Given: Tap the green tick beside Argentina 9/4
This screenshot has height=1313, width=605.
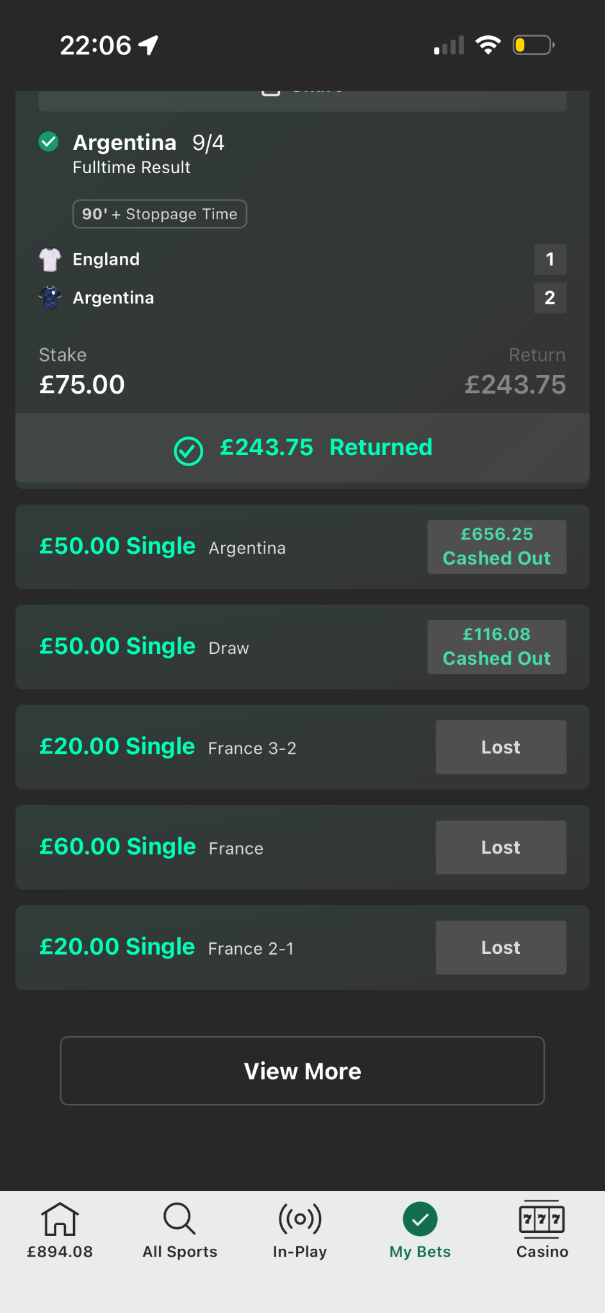Looking at the screenshot, I should click(x=49, y=142).
